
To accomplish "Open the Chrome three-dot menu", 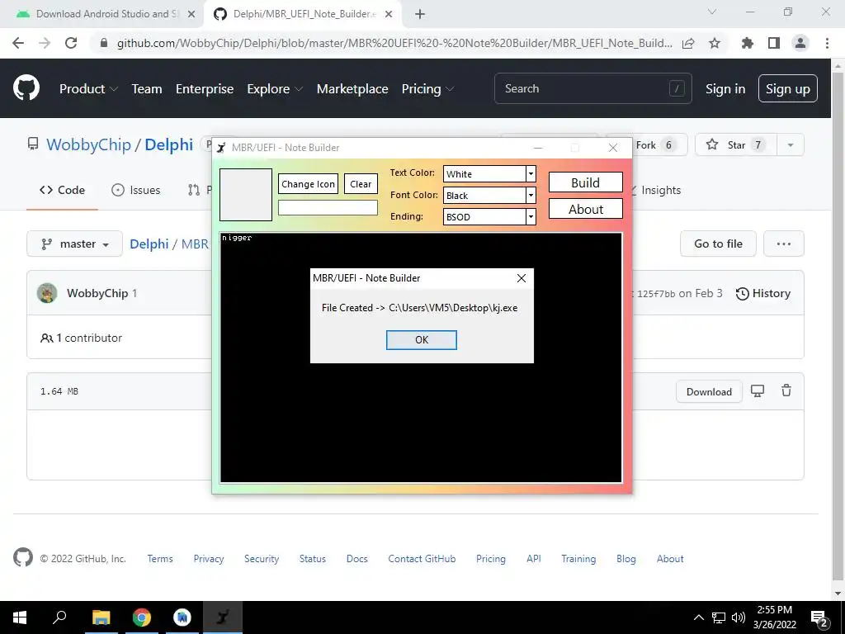I will coord(827,43).
